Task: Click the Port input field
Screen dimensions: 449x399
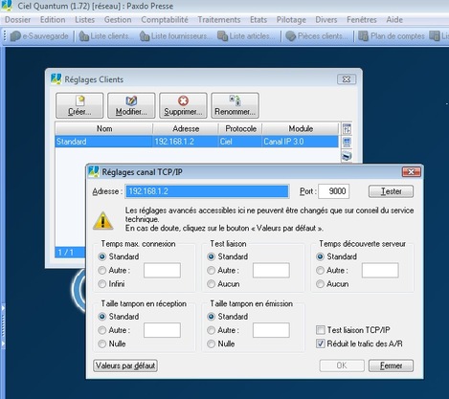Action: pos(333,191)
